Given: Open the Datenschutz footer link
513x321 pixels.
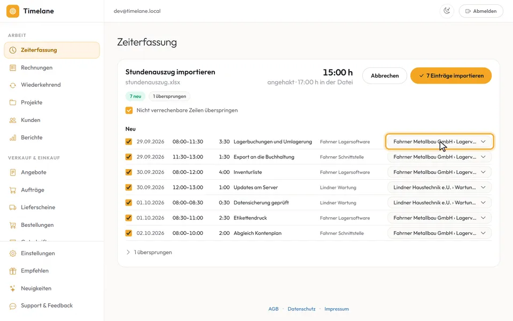Looking at the screenshot, I should (301, 309).
